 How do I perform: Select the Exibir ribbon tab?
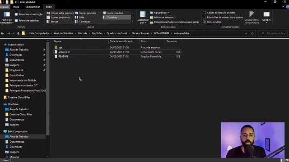pos(49,7)
